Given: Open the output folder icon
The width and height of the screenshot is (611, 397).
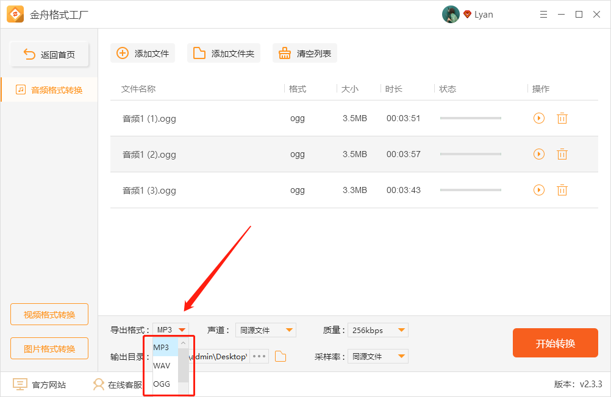Looking at the screenshot, I should coord(280,356).
